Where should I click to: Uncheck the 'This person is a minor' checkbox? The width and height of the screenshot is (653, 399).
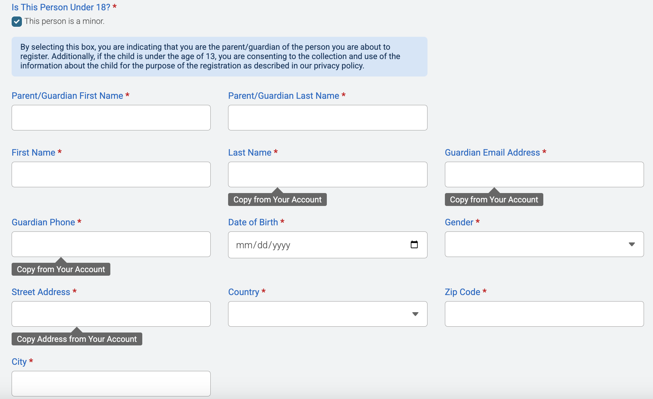17,22
